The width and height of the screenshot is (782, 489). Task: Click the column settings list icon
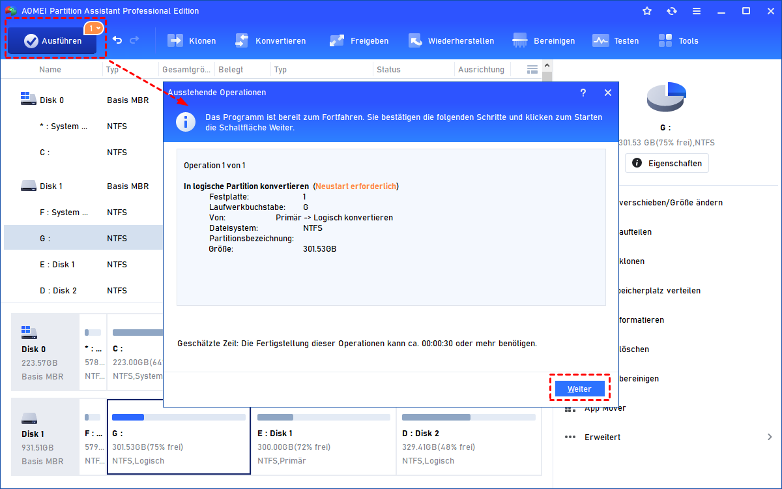click(532, 69)
